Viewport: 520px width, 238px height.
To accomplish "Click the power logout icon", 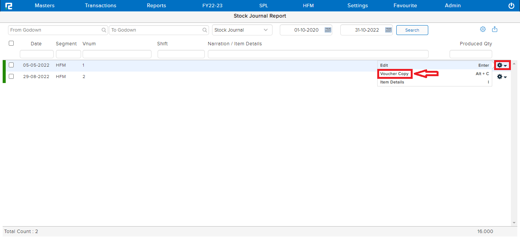I will [511, 6].
